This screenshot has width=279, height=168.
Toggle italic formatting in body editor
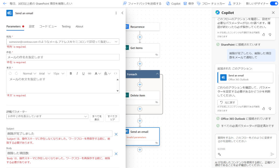click(77, 73)
